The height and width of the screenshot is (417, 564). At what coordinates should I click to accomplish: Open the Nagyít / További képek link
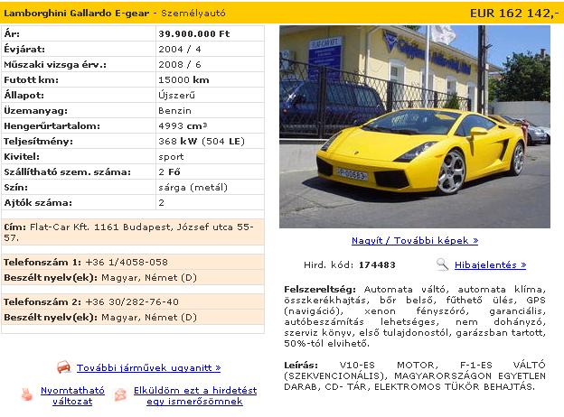pyautogui.click(x=415, y=240)
